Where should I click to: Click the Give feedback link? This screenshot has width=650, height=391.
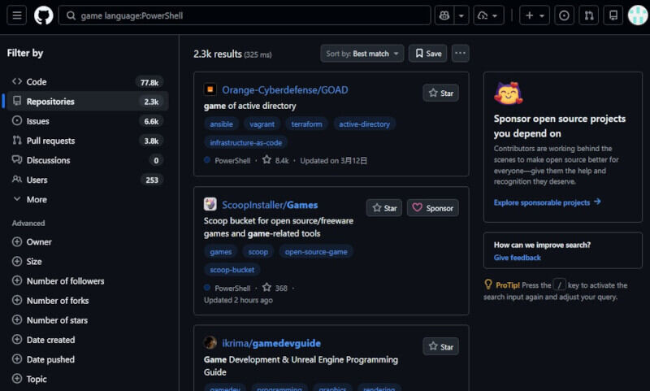[x=517, y=258]
